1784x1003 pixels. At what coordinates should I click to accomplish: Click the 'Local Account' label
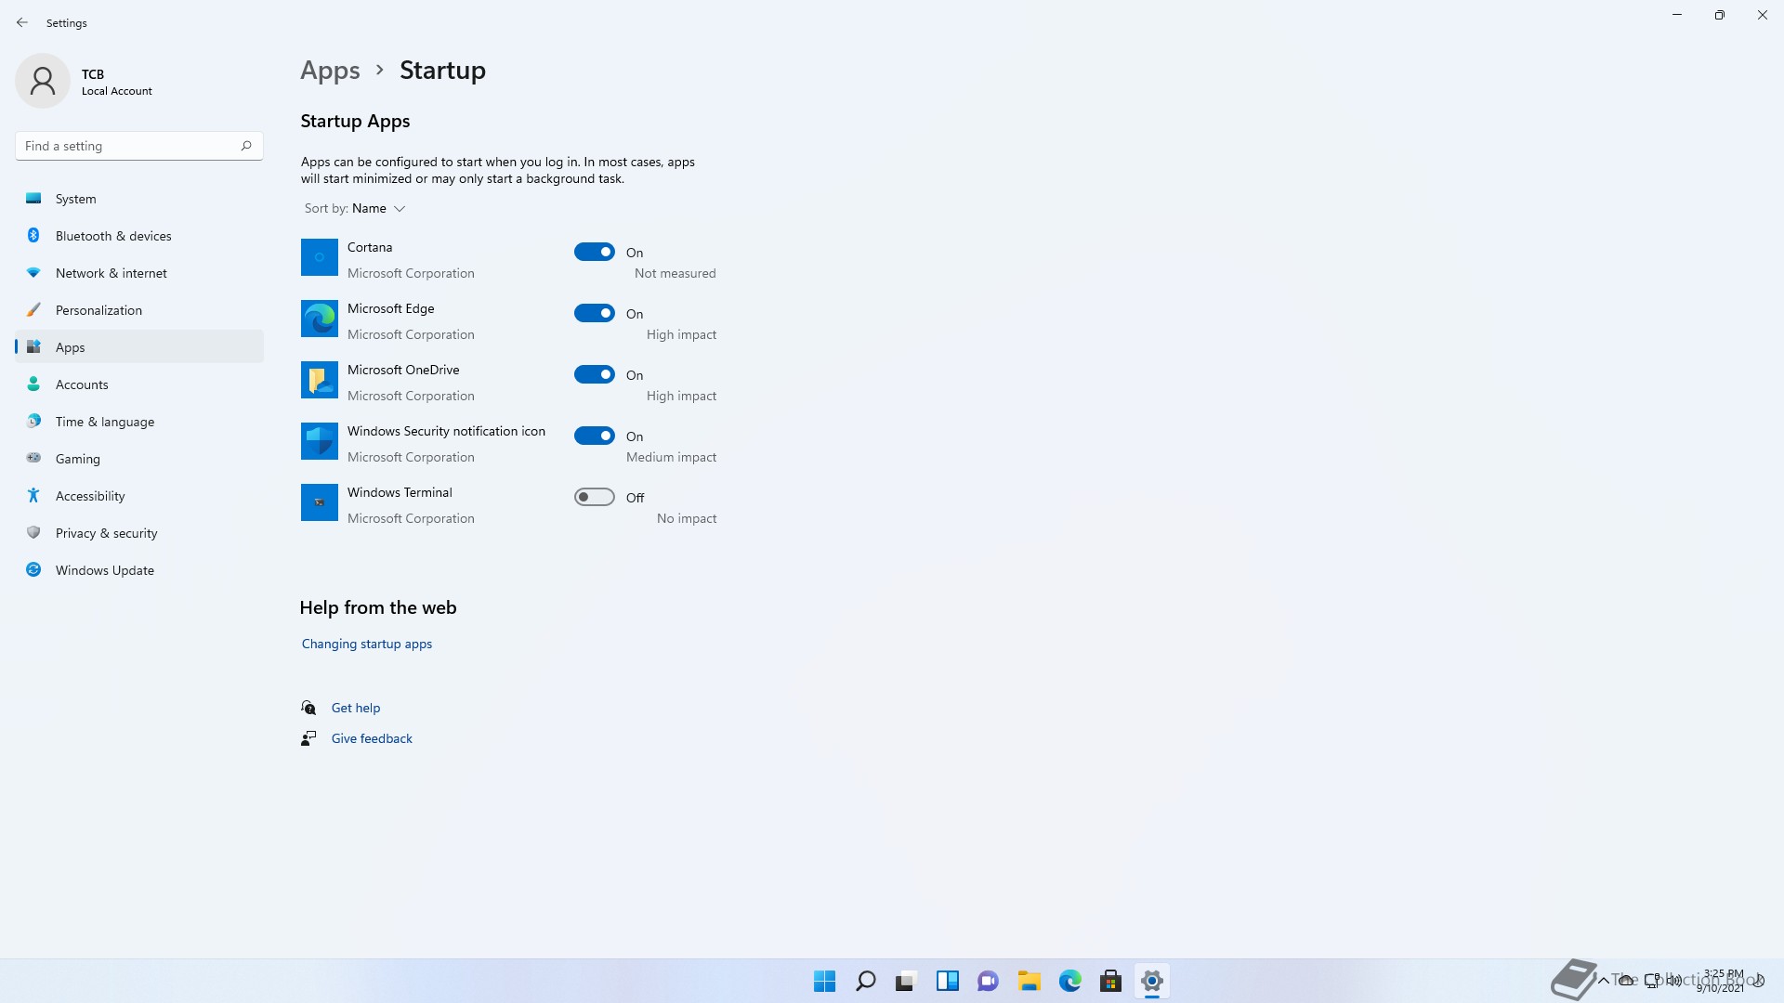coord(117,91)
